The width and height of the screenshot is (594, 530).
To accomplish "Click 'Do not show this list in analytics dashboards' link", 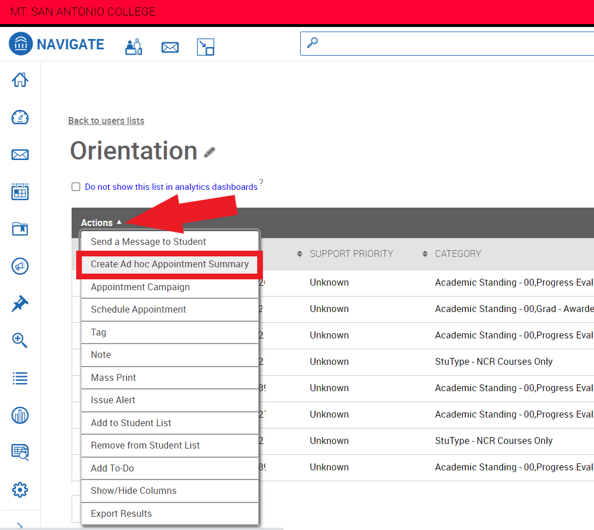I will pyautogui.click(x=171, y=187).
